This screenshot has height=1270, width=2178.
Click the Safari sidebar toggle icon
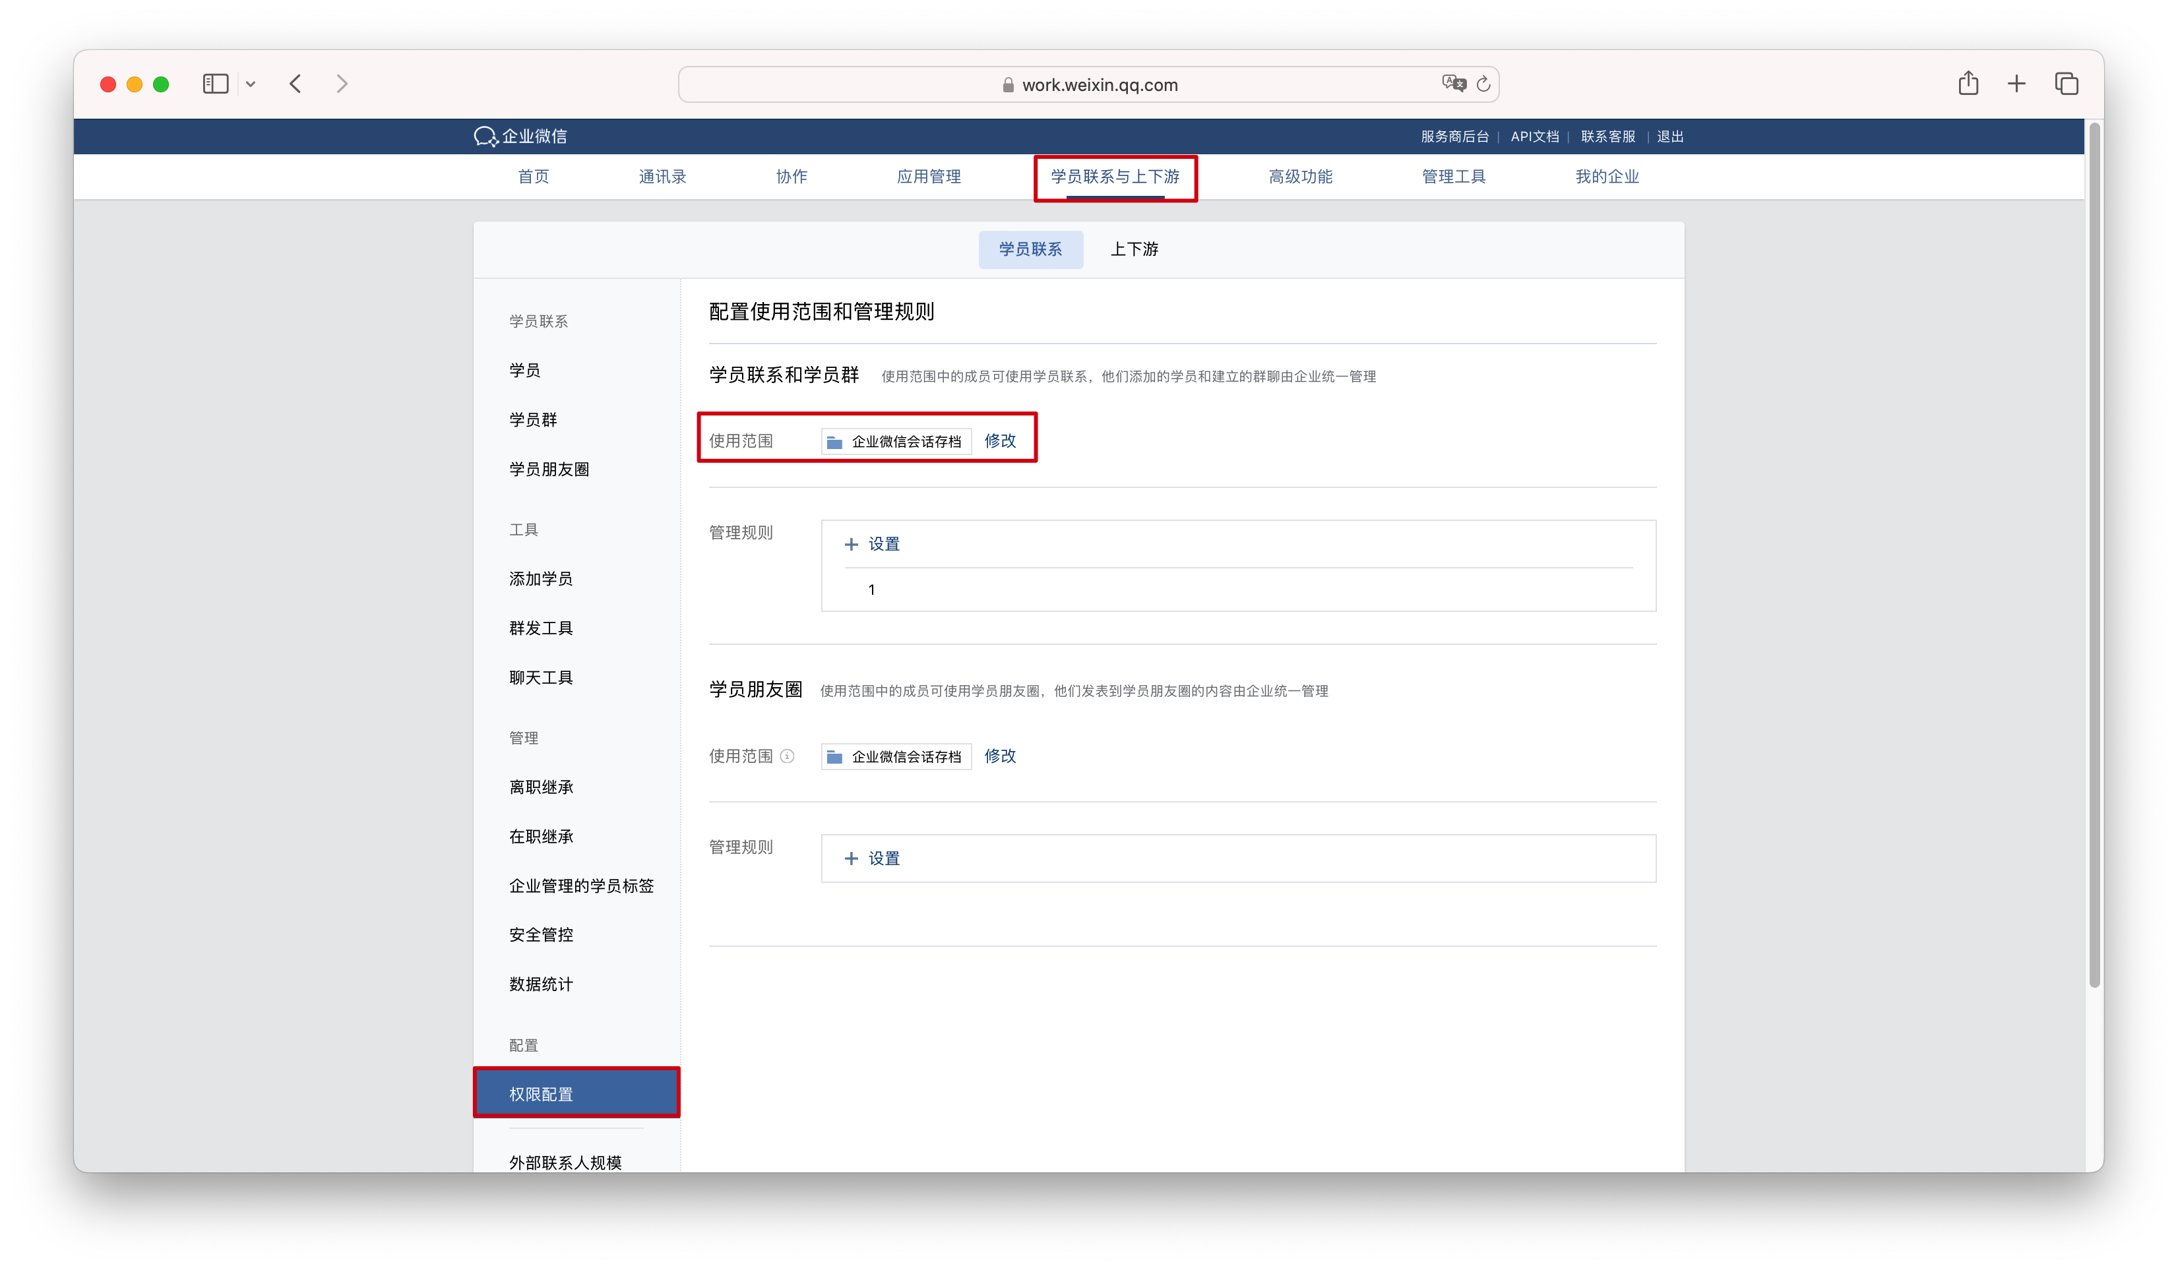[x=215, y=84]
